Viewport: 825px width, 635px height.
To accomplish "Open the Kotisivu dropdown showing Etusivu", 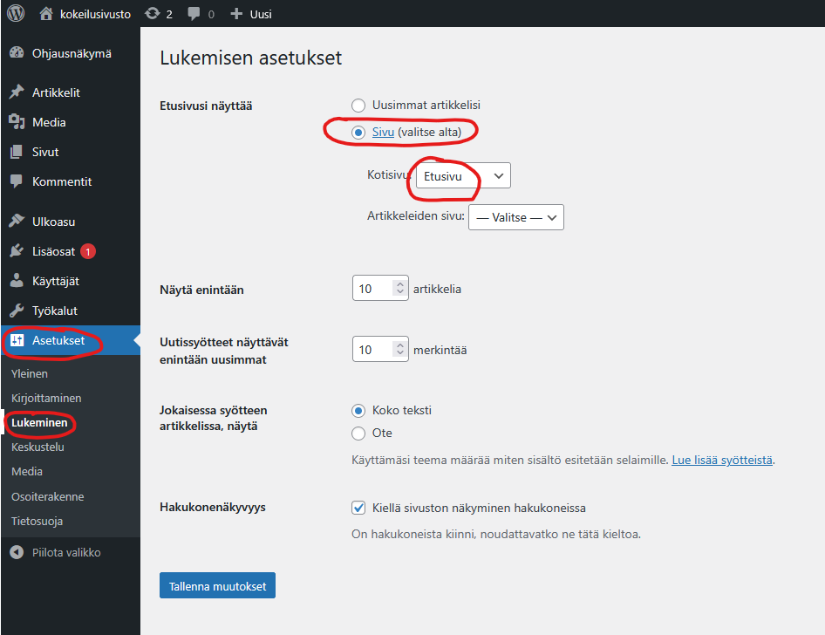I will (x=463, y=175).
